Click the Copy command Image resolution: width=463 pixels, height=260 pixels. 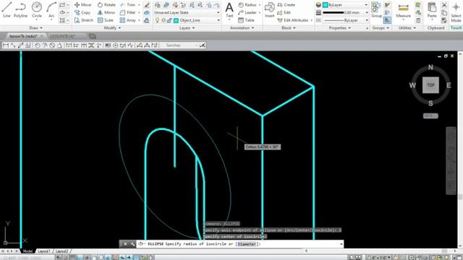[82, 12]
